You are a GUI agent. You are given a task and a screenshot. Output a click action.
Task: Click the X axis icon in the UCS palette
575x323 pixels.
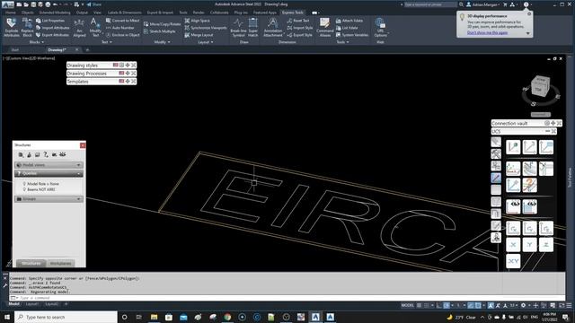coord(513,245)
